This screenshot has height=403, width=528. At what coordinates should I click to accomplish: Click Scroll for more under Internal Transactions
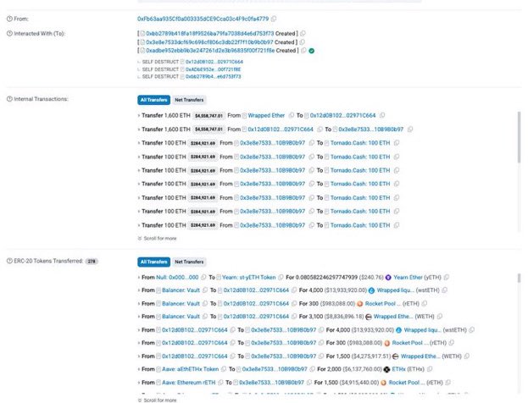[x=158, y=239]
